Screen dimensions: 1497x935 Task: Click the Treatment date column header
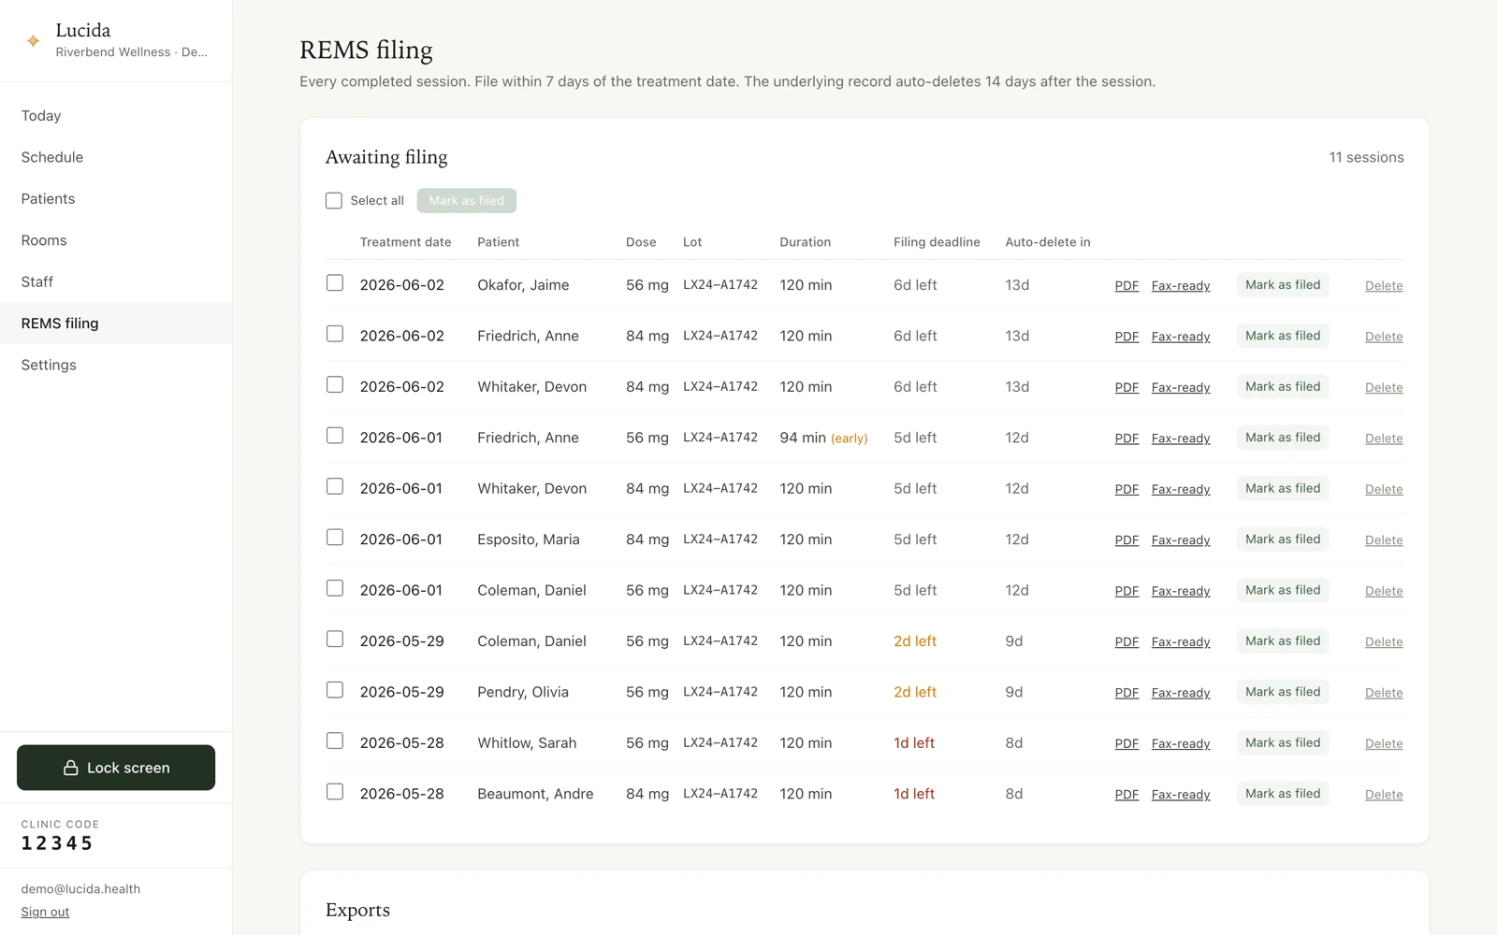[x=405, y=242]
